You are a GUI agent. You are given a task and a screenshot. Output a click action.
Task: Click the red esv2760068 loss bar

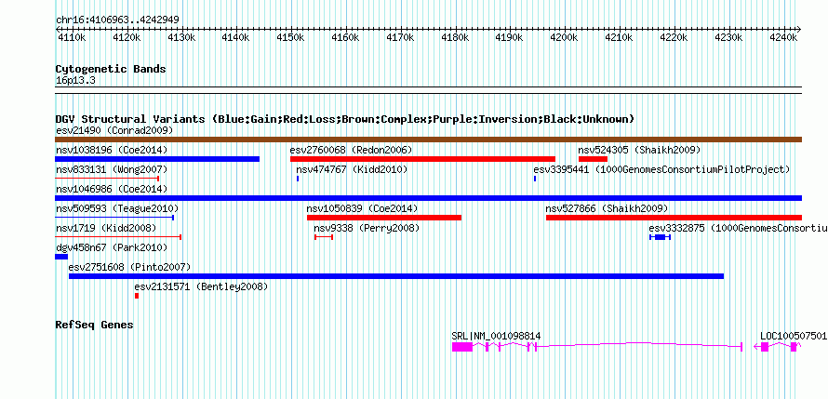click(x=422, y=159)
